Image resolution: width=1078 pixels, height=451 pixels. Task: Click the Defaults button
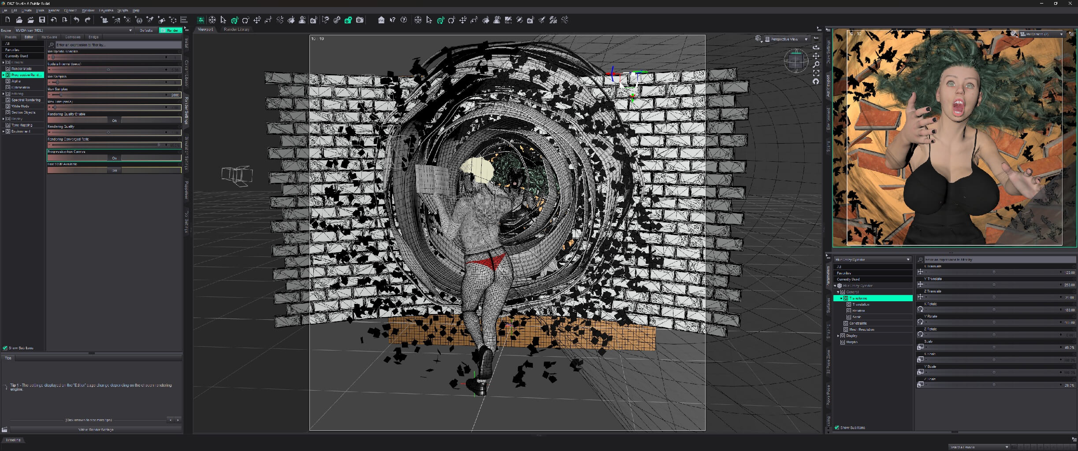(146, 30)
